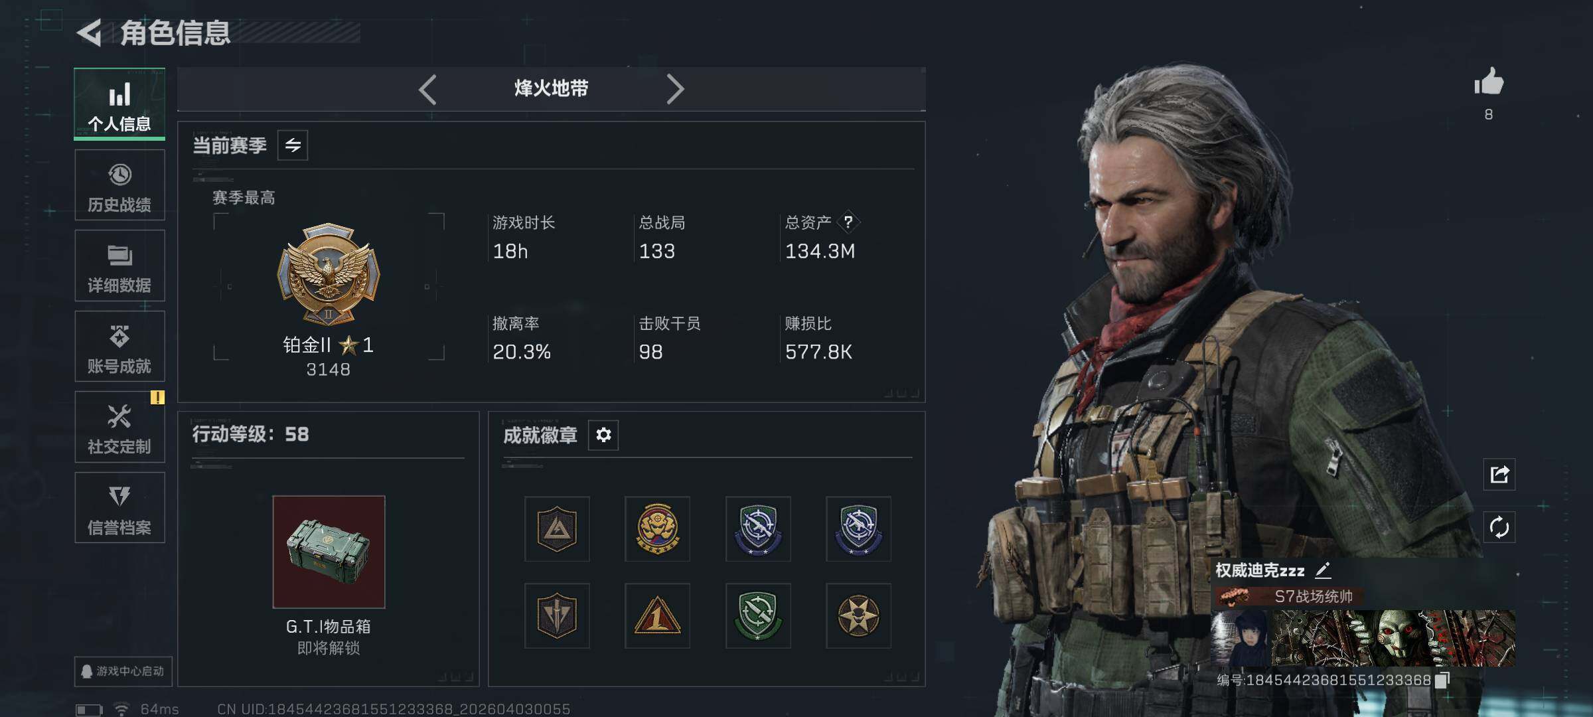Open the 详细数据 tab

click(119, 266)
